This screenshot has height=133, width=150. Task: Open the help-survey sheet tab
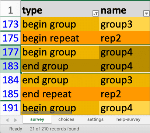coord(128,119)
